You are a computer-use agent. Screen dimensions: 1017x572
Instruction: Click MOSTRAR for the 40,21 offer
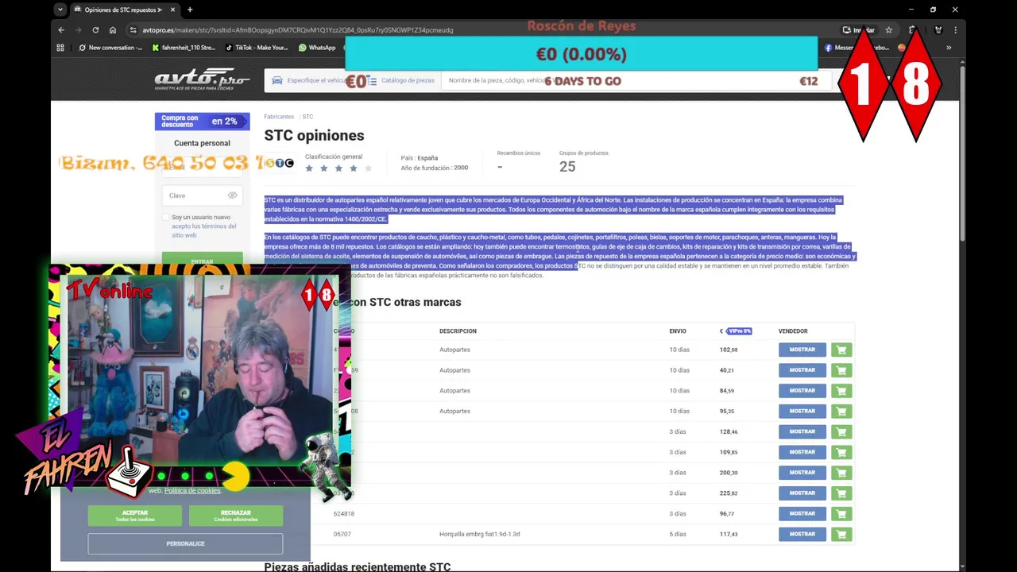click(x=802, y=370)
